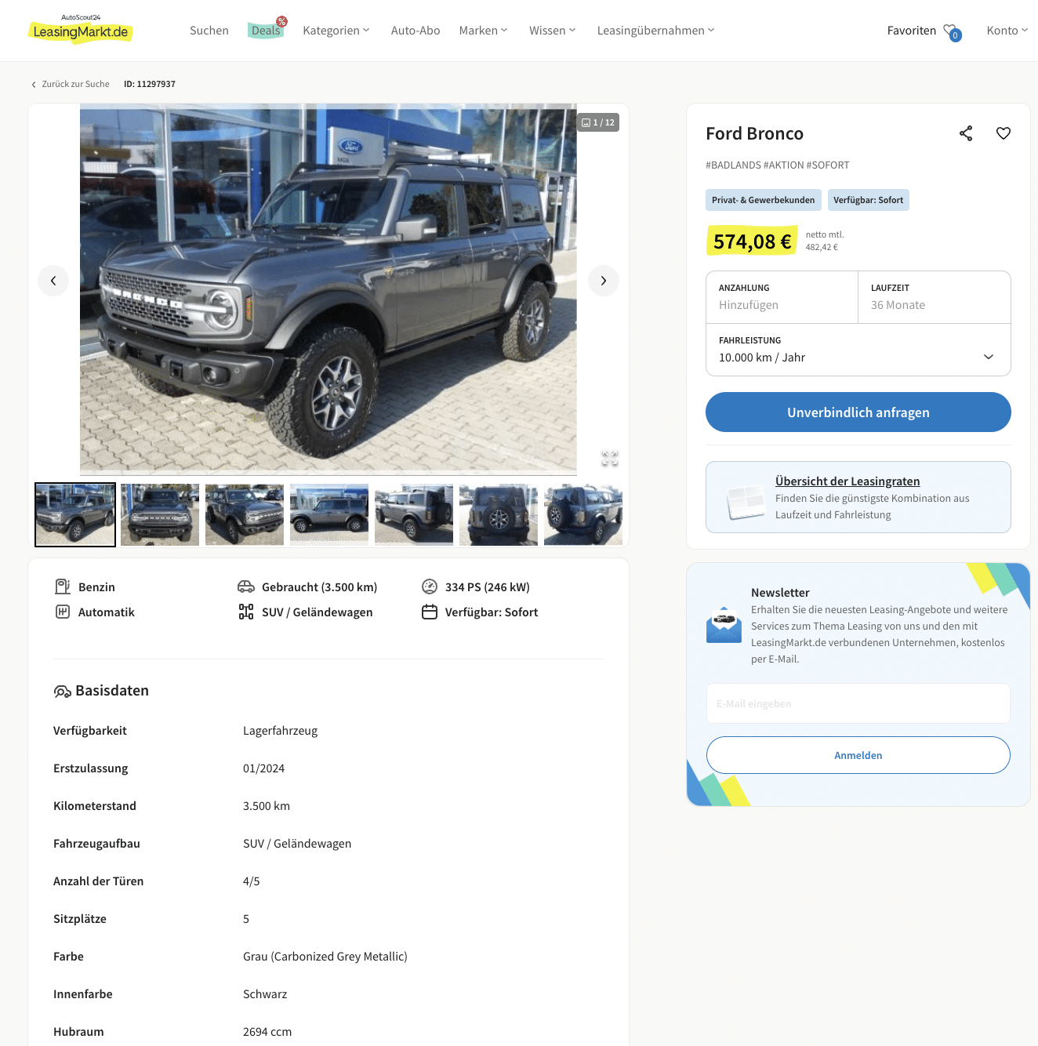Open Favoriten heart icon in header
1038x1046 pixels.
952,31
